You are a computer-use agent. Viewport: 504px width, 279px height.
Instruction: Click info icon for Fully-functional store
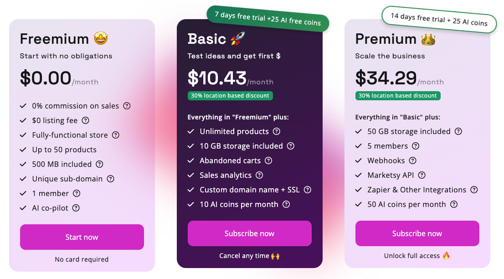coord(116,135)
